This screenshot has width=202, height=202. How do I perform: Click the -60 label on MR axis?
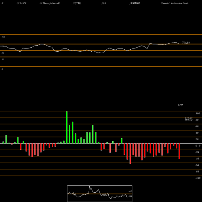(x=197, y=165)
